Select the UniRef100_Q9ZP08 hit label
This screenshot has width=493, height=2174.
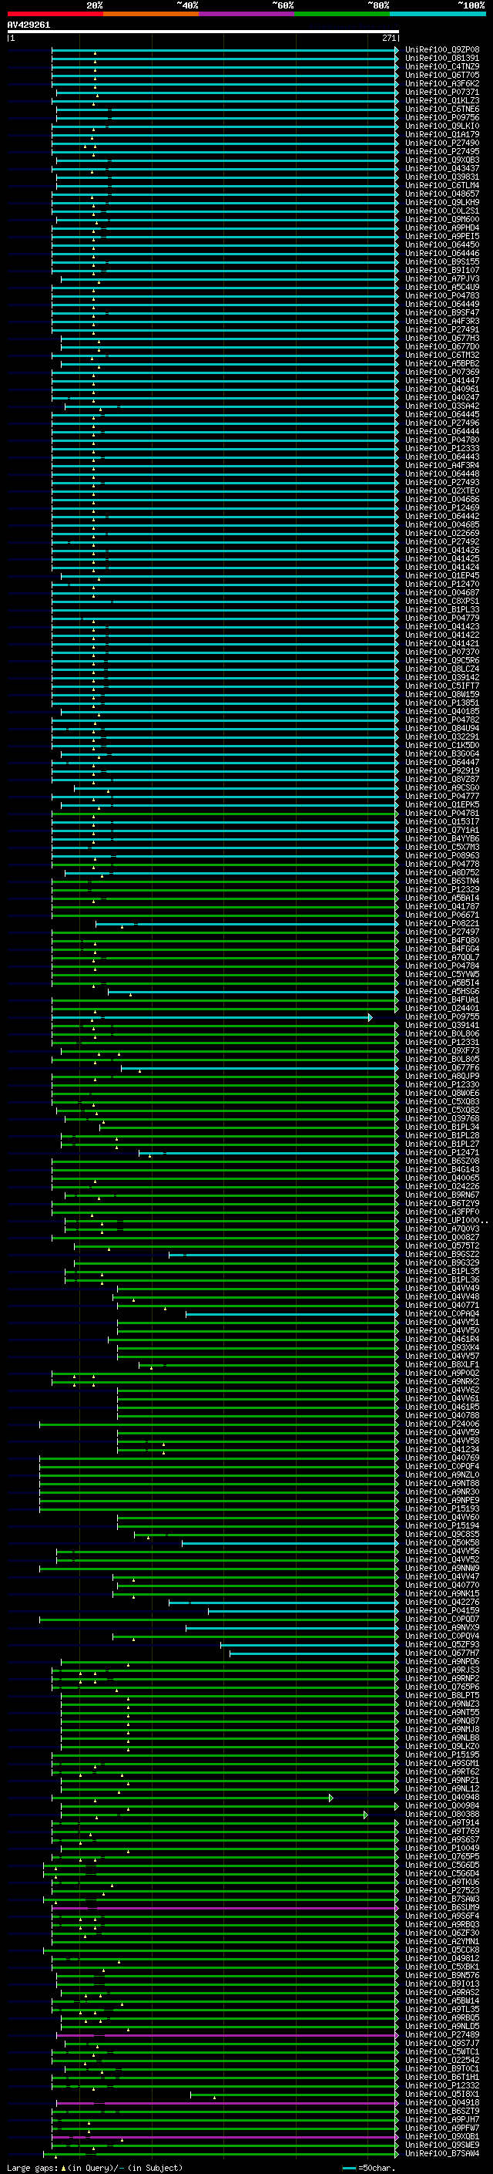coord(442,50)
